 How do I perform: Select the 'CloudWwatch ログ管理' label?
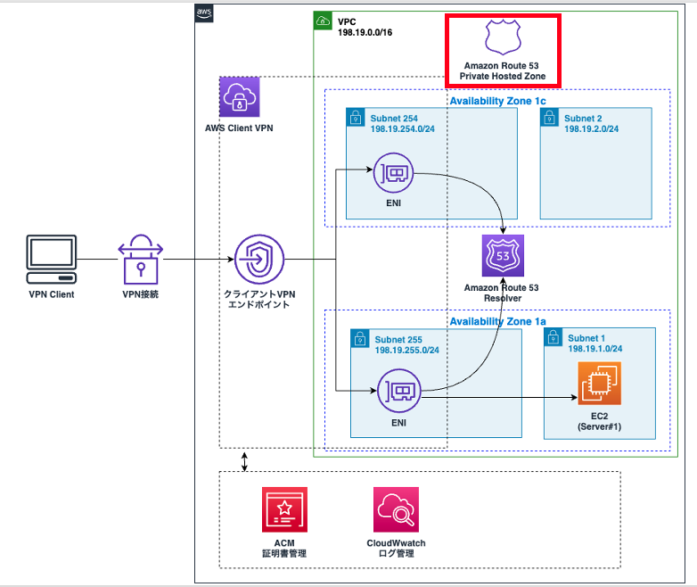[396, 549]
